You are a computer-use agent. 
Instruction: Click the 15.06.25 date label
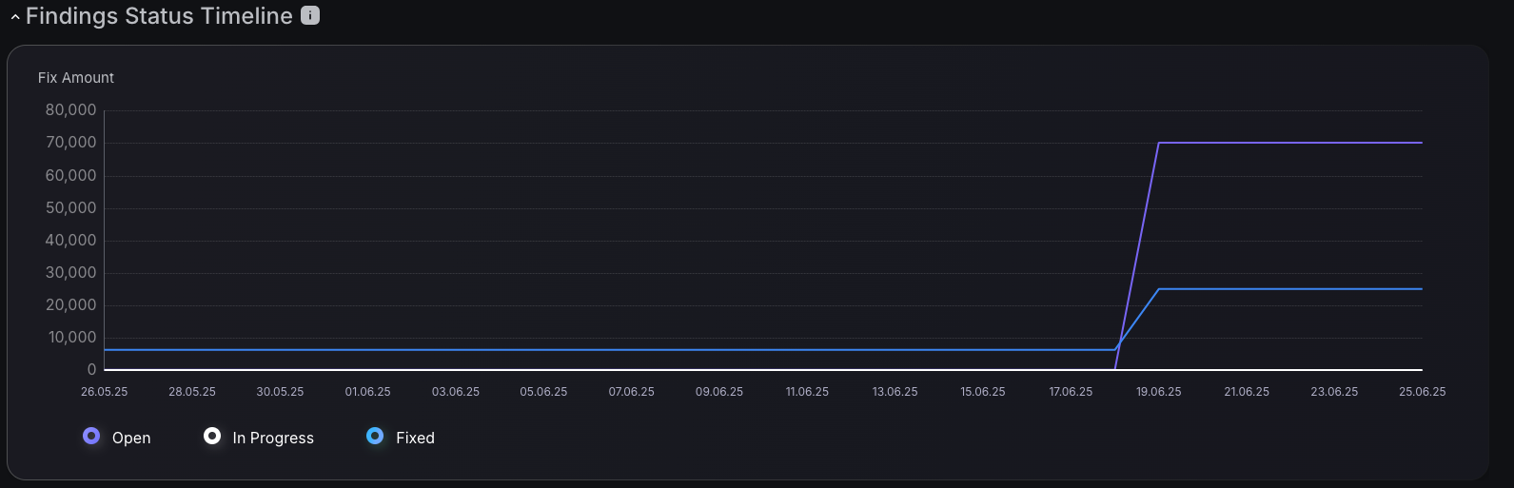tap(983, 392)
